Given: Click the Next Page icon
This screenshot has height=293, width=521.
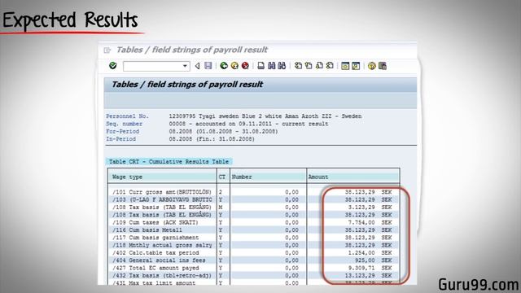Looking at the screenshot, I should pyautogui.click(x=319, y=66).
